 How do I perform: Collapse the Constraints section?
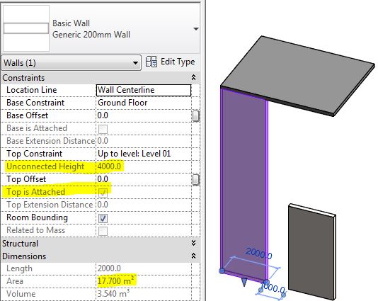click(193, 77)
